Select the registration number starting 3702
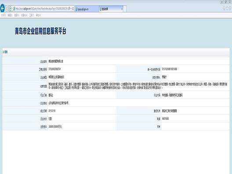The height and width of the screenshot is (174, 232). [54, 69]
